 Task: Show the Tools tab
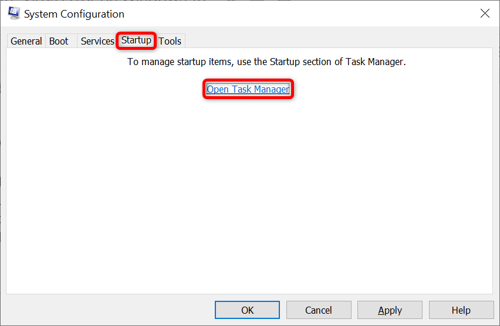(x=170, y=41)
